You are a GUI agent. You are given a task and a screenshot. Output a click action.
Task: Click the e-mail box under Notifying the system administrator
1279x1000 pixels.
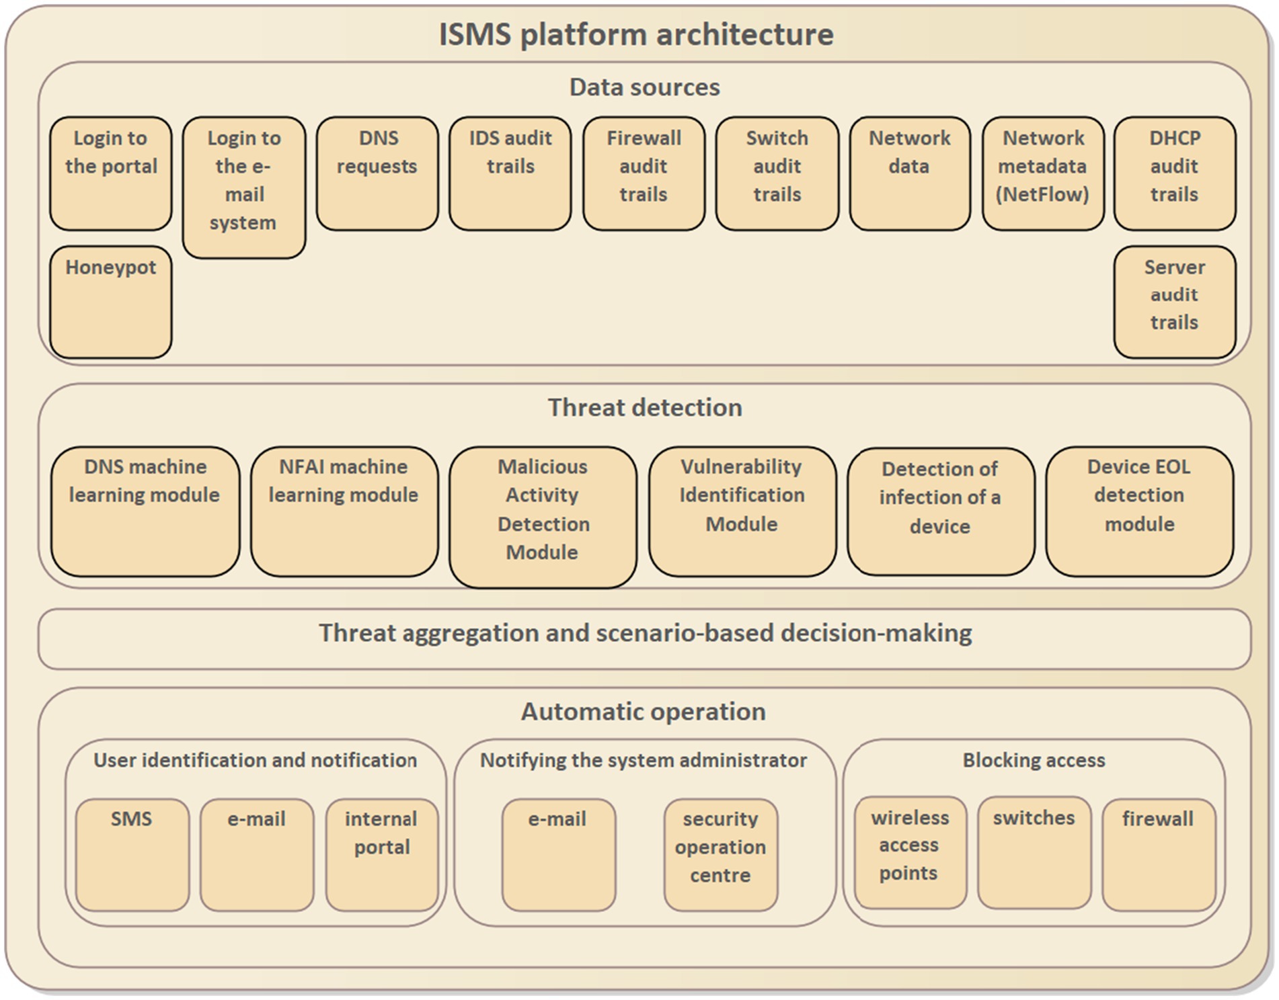pyautogui.click(x=558, y=854)
